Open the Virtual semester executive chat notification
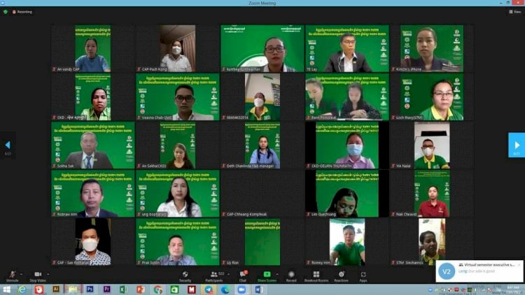The width and height of the screenshot is (525, 295). 479,271
